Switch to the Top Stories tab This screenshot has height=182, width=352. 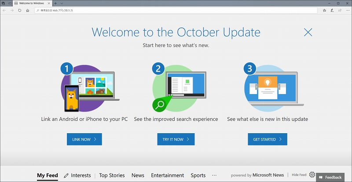tap(112, 175)
